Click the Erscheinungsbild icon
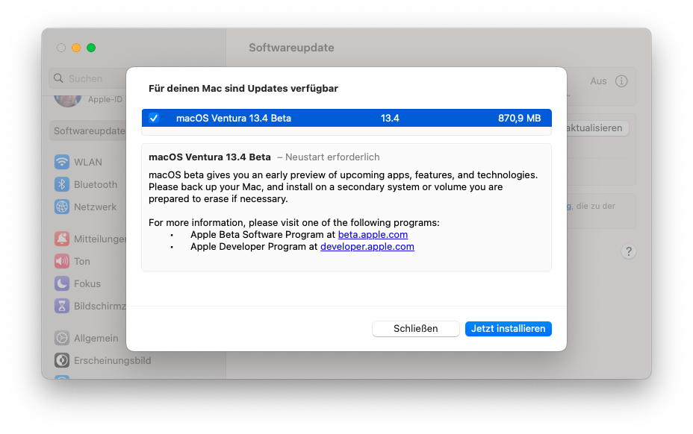The width and height of the screenshot is (693, 434). pos(61,361)
